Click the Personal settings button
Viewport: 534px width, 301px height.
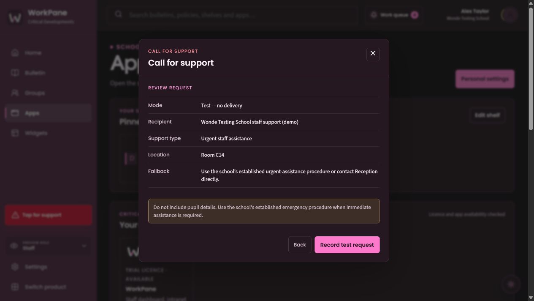485,79
